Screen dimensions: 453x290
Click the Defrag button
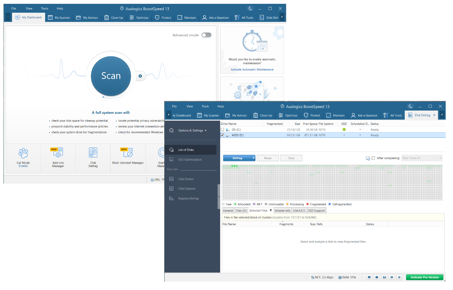[237, 158]
